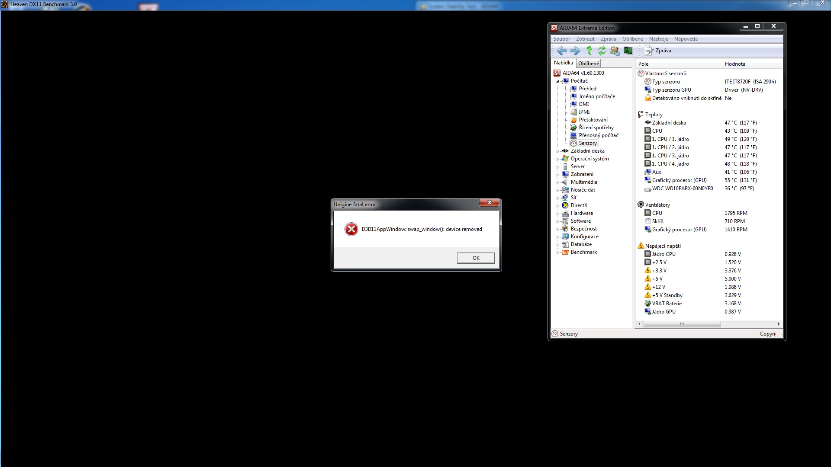
Task: Click the Hodnota column header
Action: (x=735, y=64)
